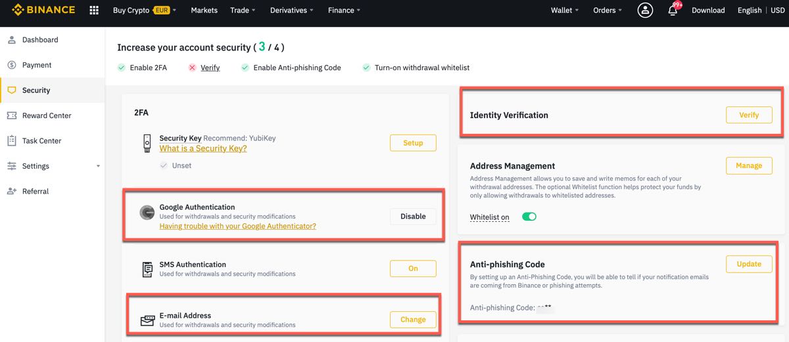The image size is (789, 342).
Task: Click the Security Key device icon
Action: click(147, 143)
